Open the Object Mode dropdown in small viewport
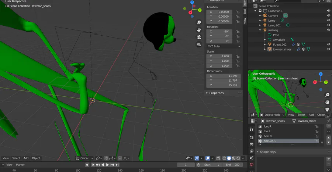Viewport: 332px width, 172px height. tap(272, 115)
